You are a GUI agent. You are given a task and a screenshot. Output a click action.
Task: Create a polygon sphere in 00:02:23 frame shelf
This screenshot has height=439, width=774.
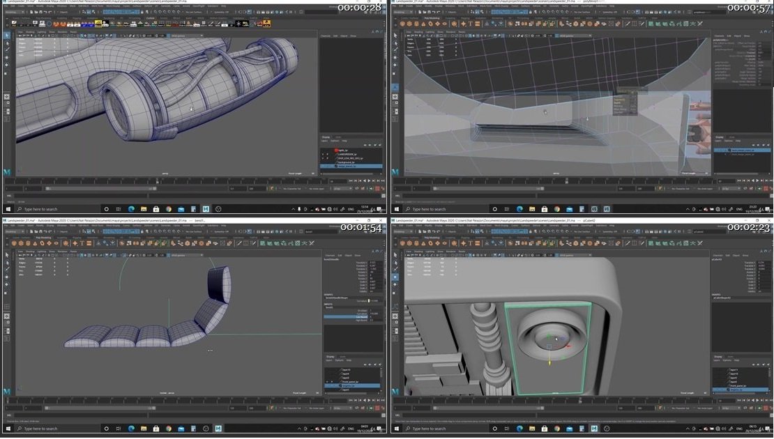coord(402,243)
